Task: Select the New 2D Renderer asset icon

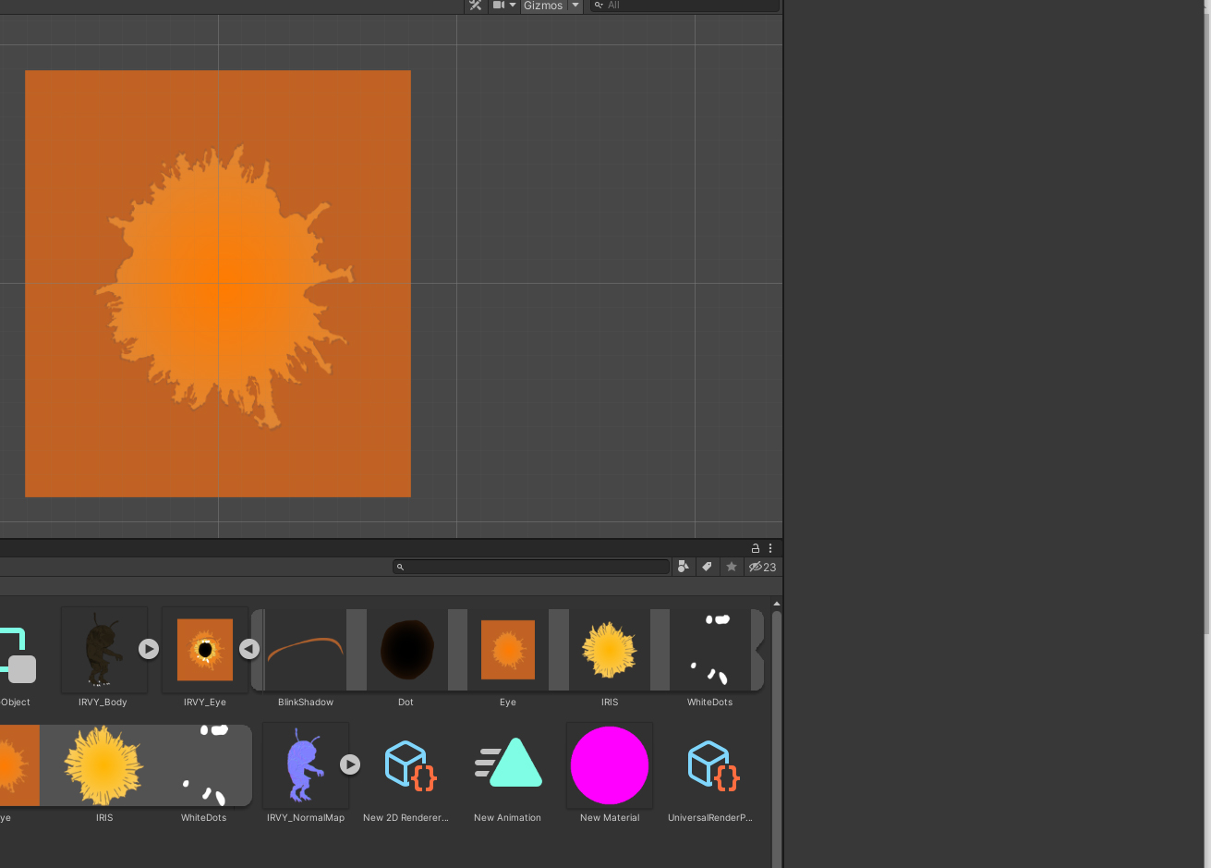Action: [410, 765]
